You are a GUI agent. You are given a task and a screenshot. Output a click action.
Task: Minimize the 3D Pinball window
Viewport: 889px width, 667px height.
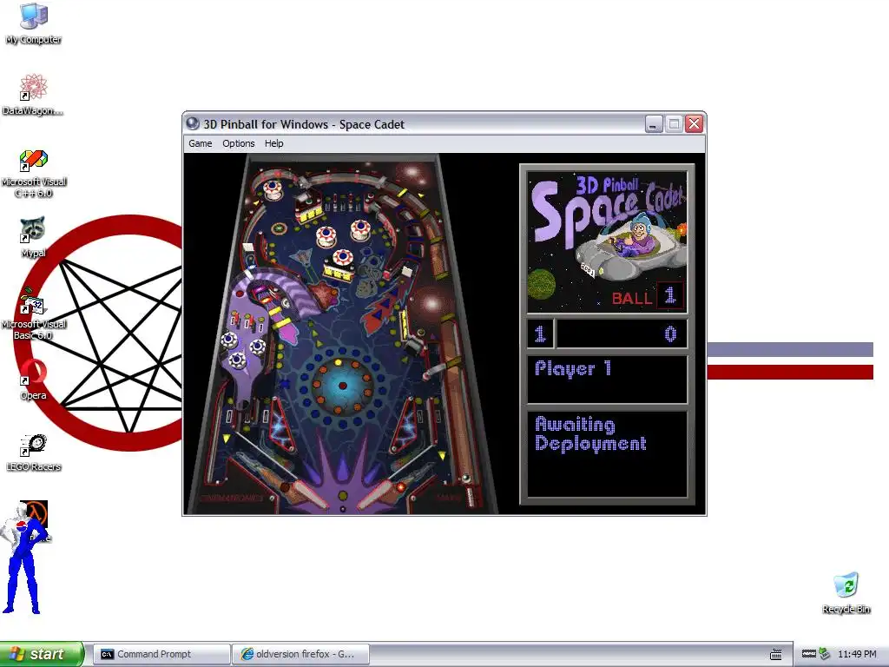click(654, 123)
